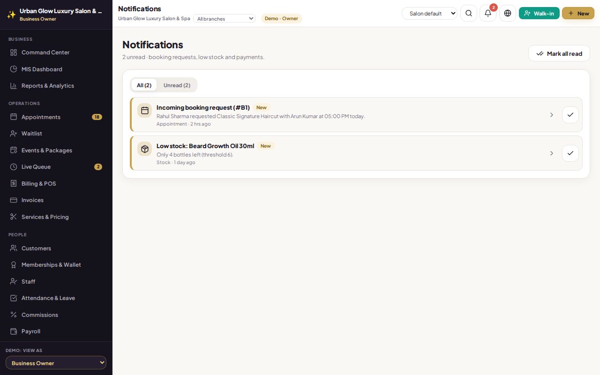Screen dimensions: 600x375
Task: Click the Demo · Owner badge
Action: pyautogui.click(x=281, y=18)
